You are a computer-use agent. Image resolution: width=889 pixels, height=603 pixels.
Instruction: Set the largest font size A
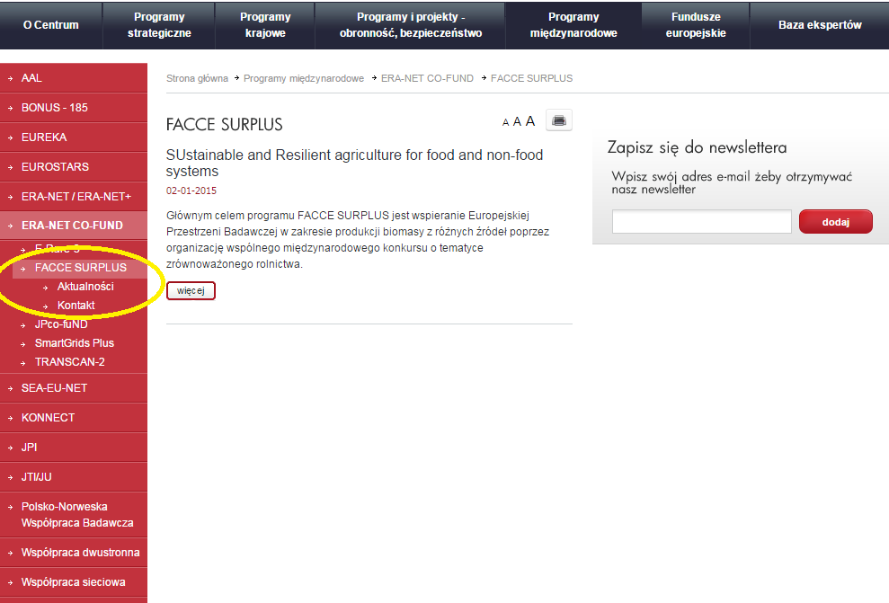point(530,120)
